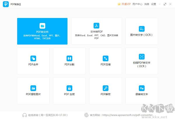This screenshot has width=175, height=119.
Task: Click the PDF 加密 label
Action: point(69,94)
